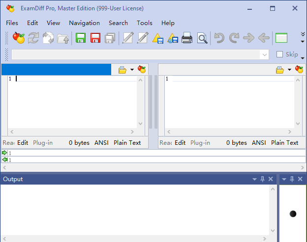Open the View menu
This screenshot has width=307, height=242.
tap(53, 23)
